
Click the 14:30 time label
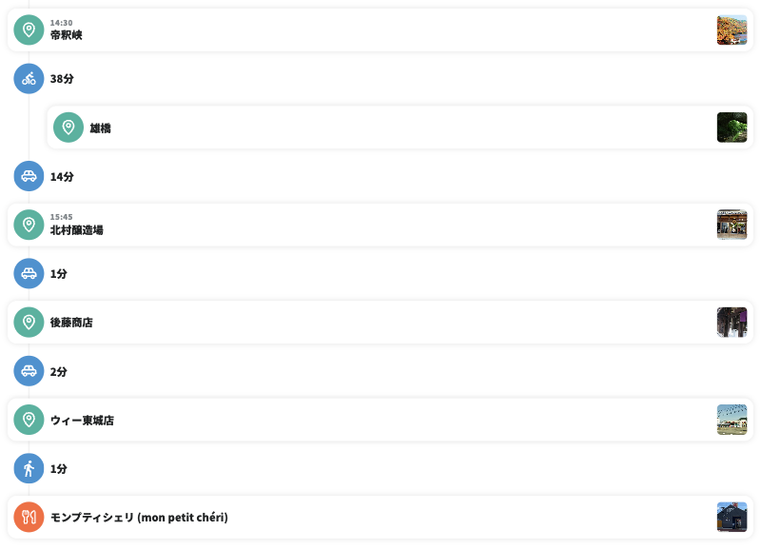point(61,23)
